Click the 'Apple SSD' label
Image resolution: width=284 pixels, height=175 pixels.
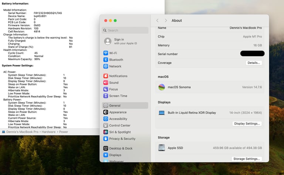click(175, 148)
